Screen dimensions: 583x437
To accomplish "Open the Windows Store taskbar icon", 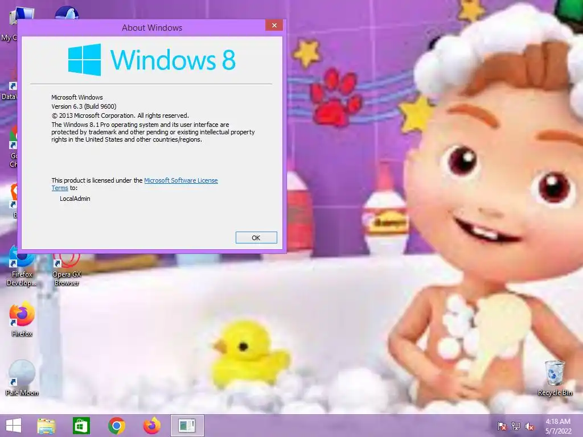I will [81, 426].
